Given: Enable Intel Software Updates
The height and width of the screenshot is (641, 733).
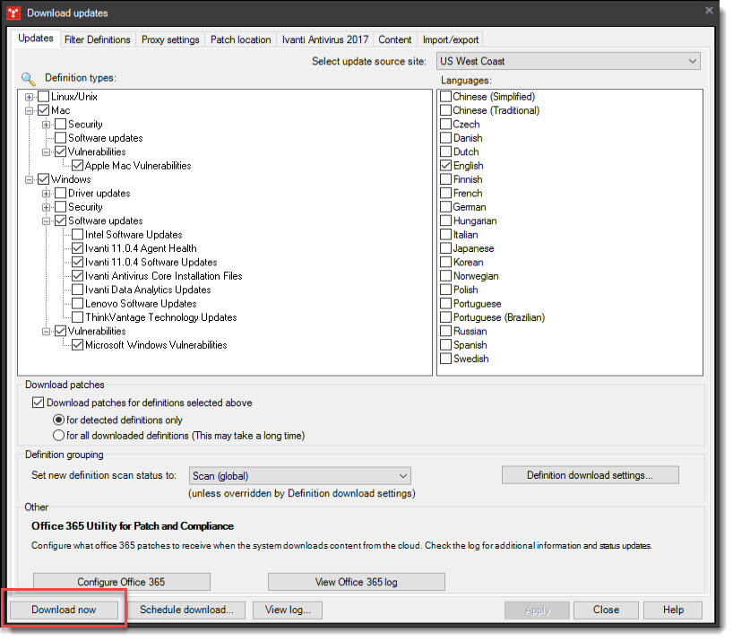Looking at the screenshot, I should 78,234.
